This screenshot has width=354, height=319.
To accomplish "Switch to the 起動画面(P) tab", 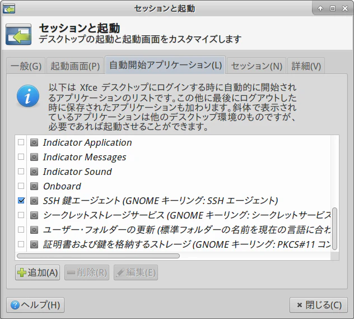I will coord(75,66).
